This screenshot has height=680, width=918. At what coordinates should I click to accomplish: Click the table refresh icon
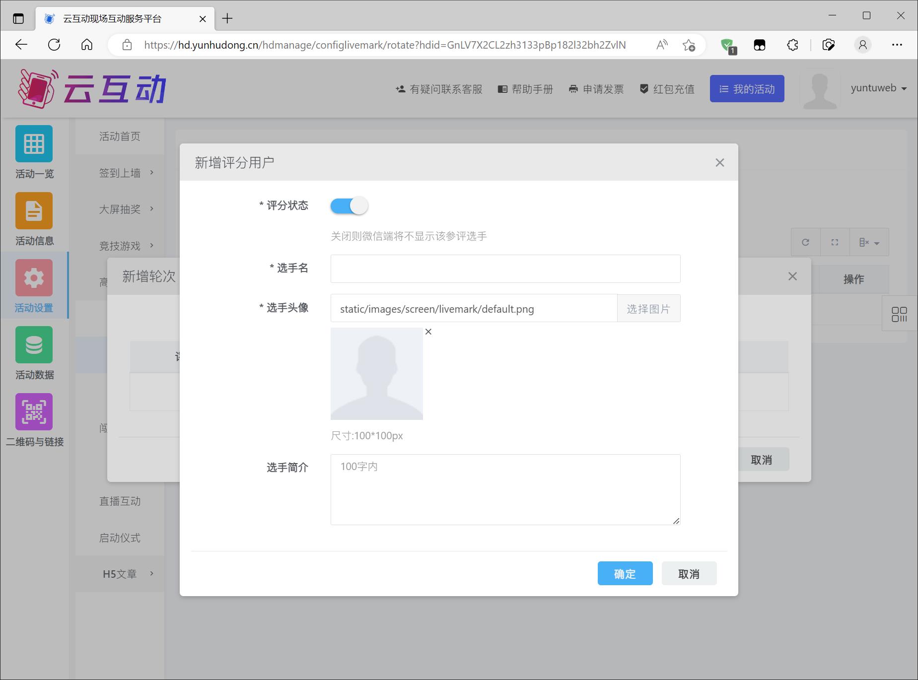tap(805, 242)
